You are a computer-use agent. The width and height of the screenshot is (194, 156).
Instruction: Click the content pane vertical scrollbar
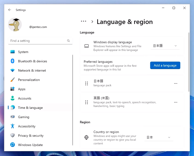189,62
